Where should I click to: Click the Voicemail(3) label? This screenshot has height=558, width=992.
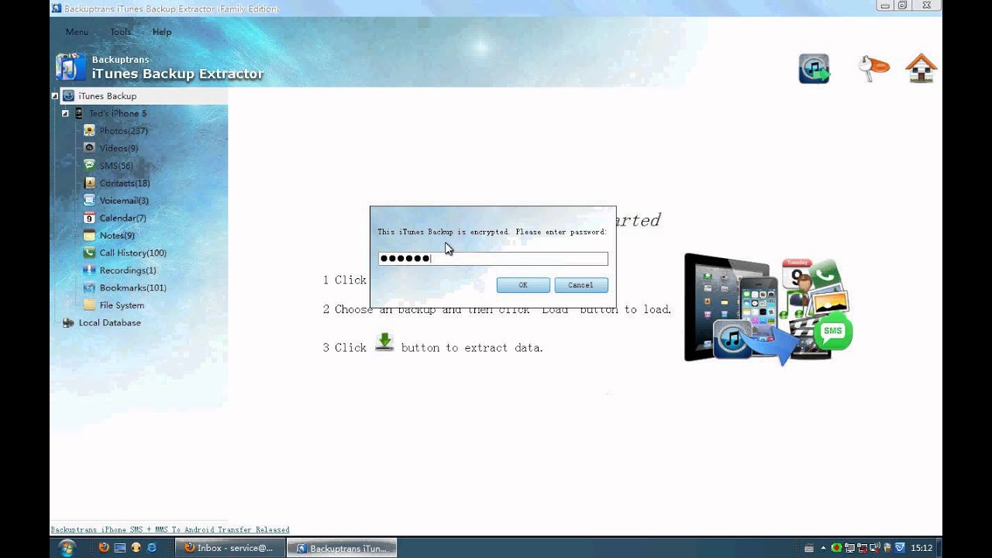pyautogui.click(x=124, y=201)
